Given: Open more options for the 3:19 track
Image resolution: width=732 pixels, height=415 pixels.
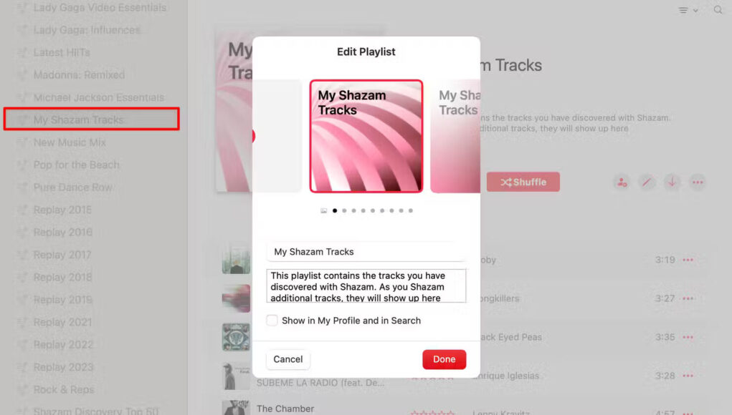Looking at the screenshot, I should (688, 260).
